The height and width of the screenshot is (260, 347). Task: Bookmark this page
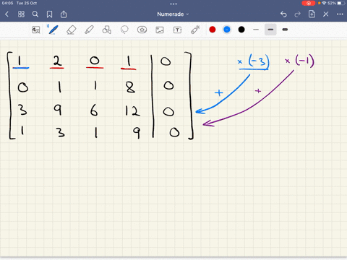point(49,14)
